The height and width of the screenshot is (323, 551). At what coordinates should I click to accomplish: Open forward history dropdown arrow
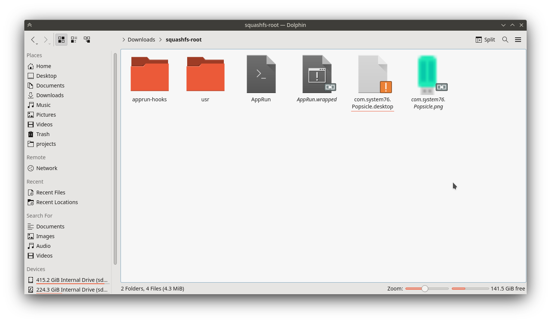tap(49, 44)
